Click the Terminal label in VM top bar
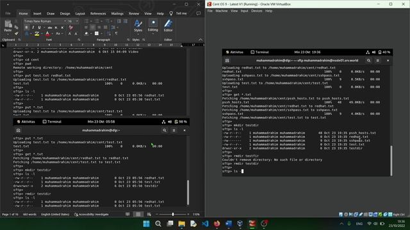The height and width of the screenshot is (230, 410). coord(260,52)
